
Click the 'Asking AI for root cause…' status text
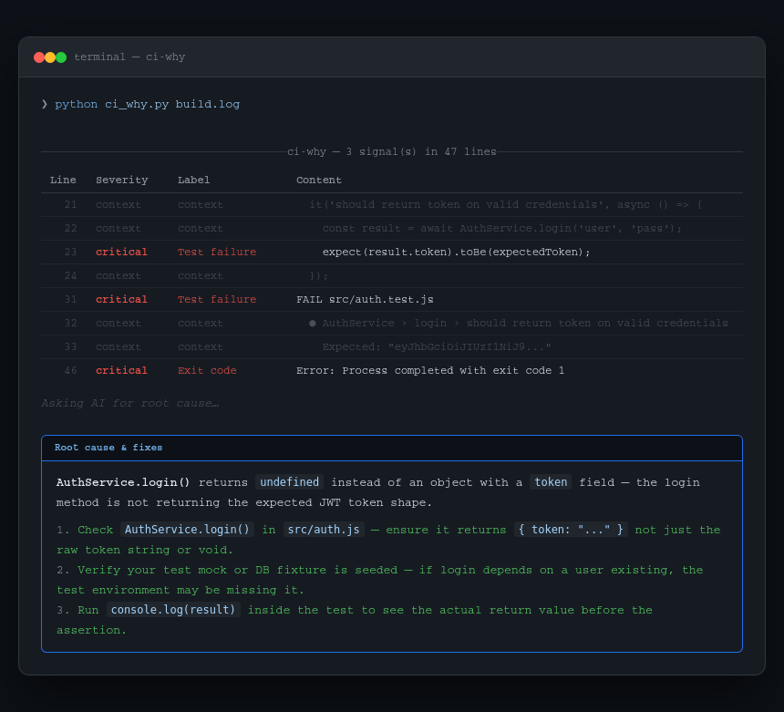tap(130, 403)
